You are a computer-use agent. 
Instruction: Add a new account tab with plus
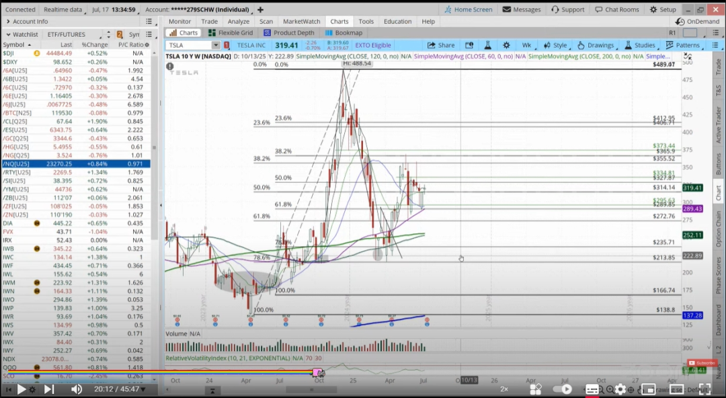point(260,9)
